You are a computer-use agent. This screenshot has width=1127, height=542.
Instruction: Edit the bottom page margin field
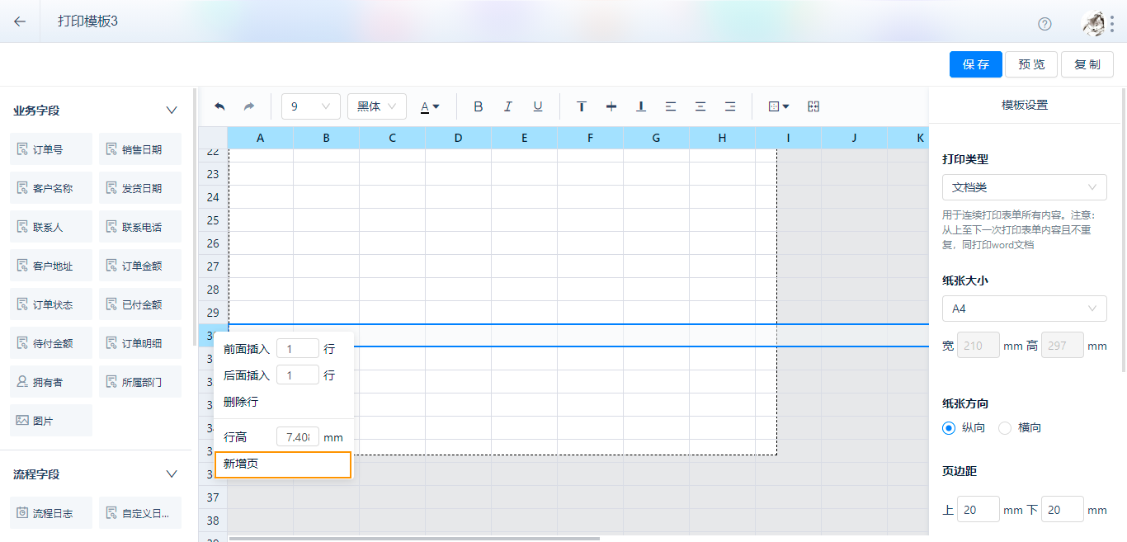click(1063, 510)
